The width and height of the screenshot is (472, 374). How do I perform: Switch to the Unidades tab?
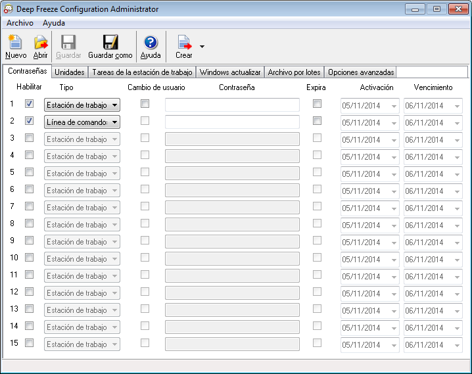(x=69, y=72)
